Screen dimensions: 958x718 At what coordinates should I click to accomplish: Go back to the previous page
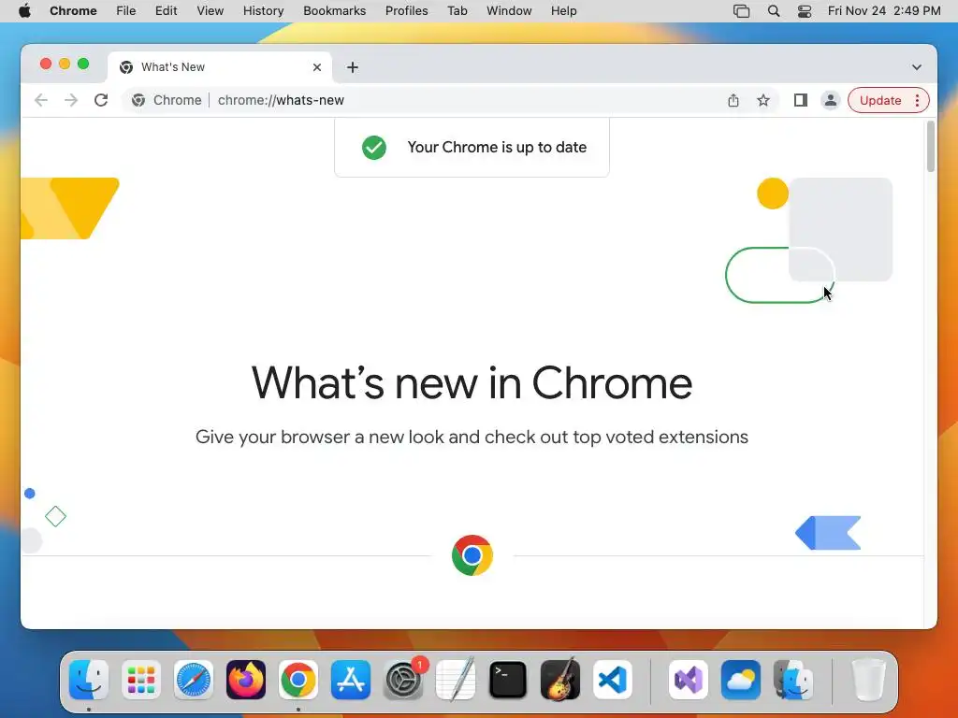click(41, 100)
